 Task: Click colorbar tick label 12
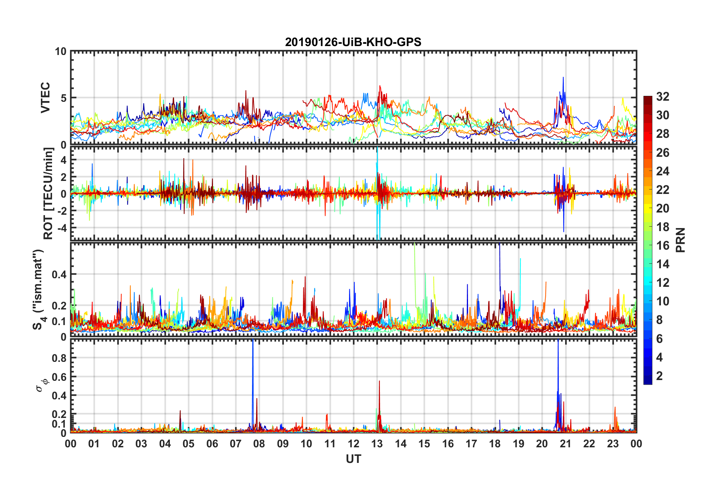[662, 282]
